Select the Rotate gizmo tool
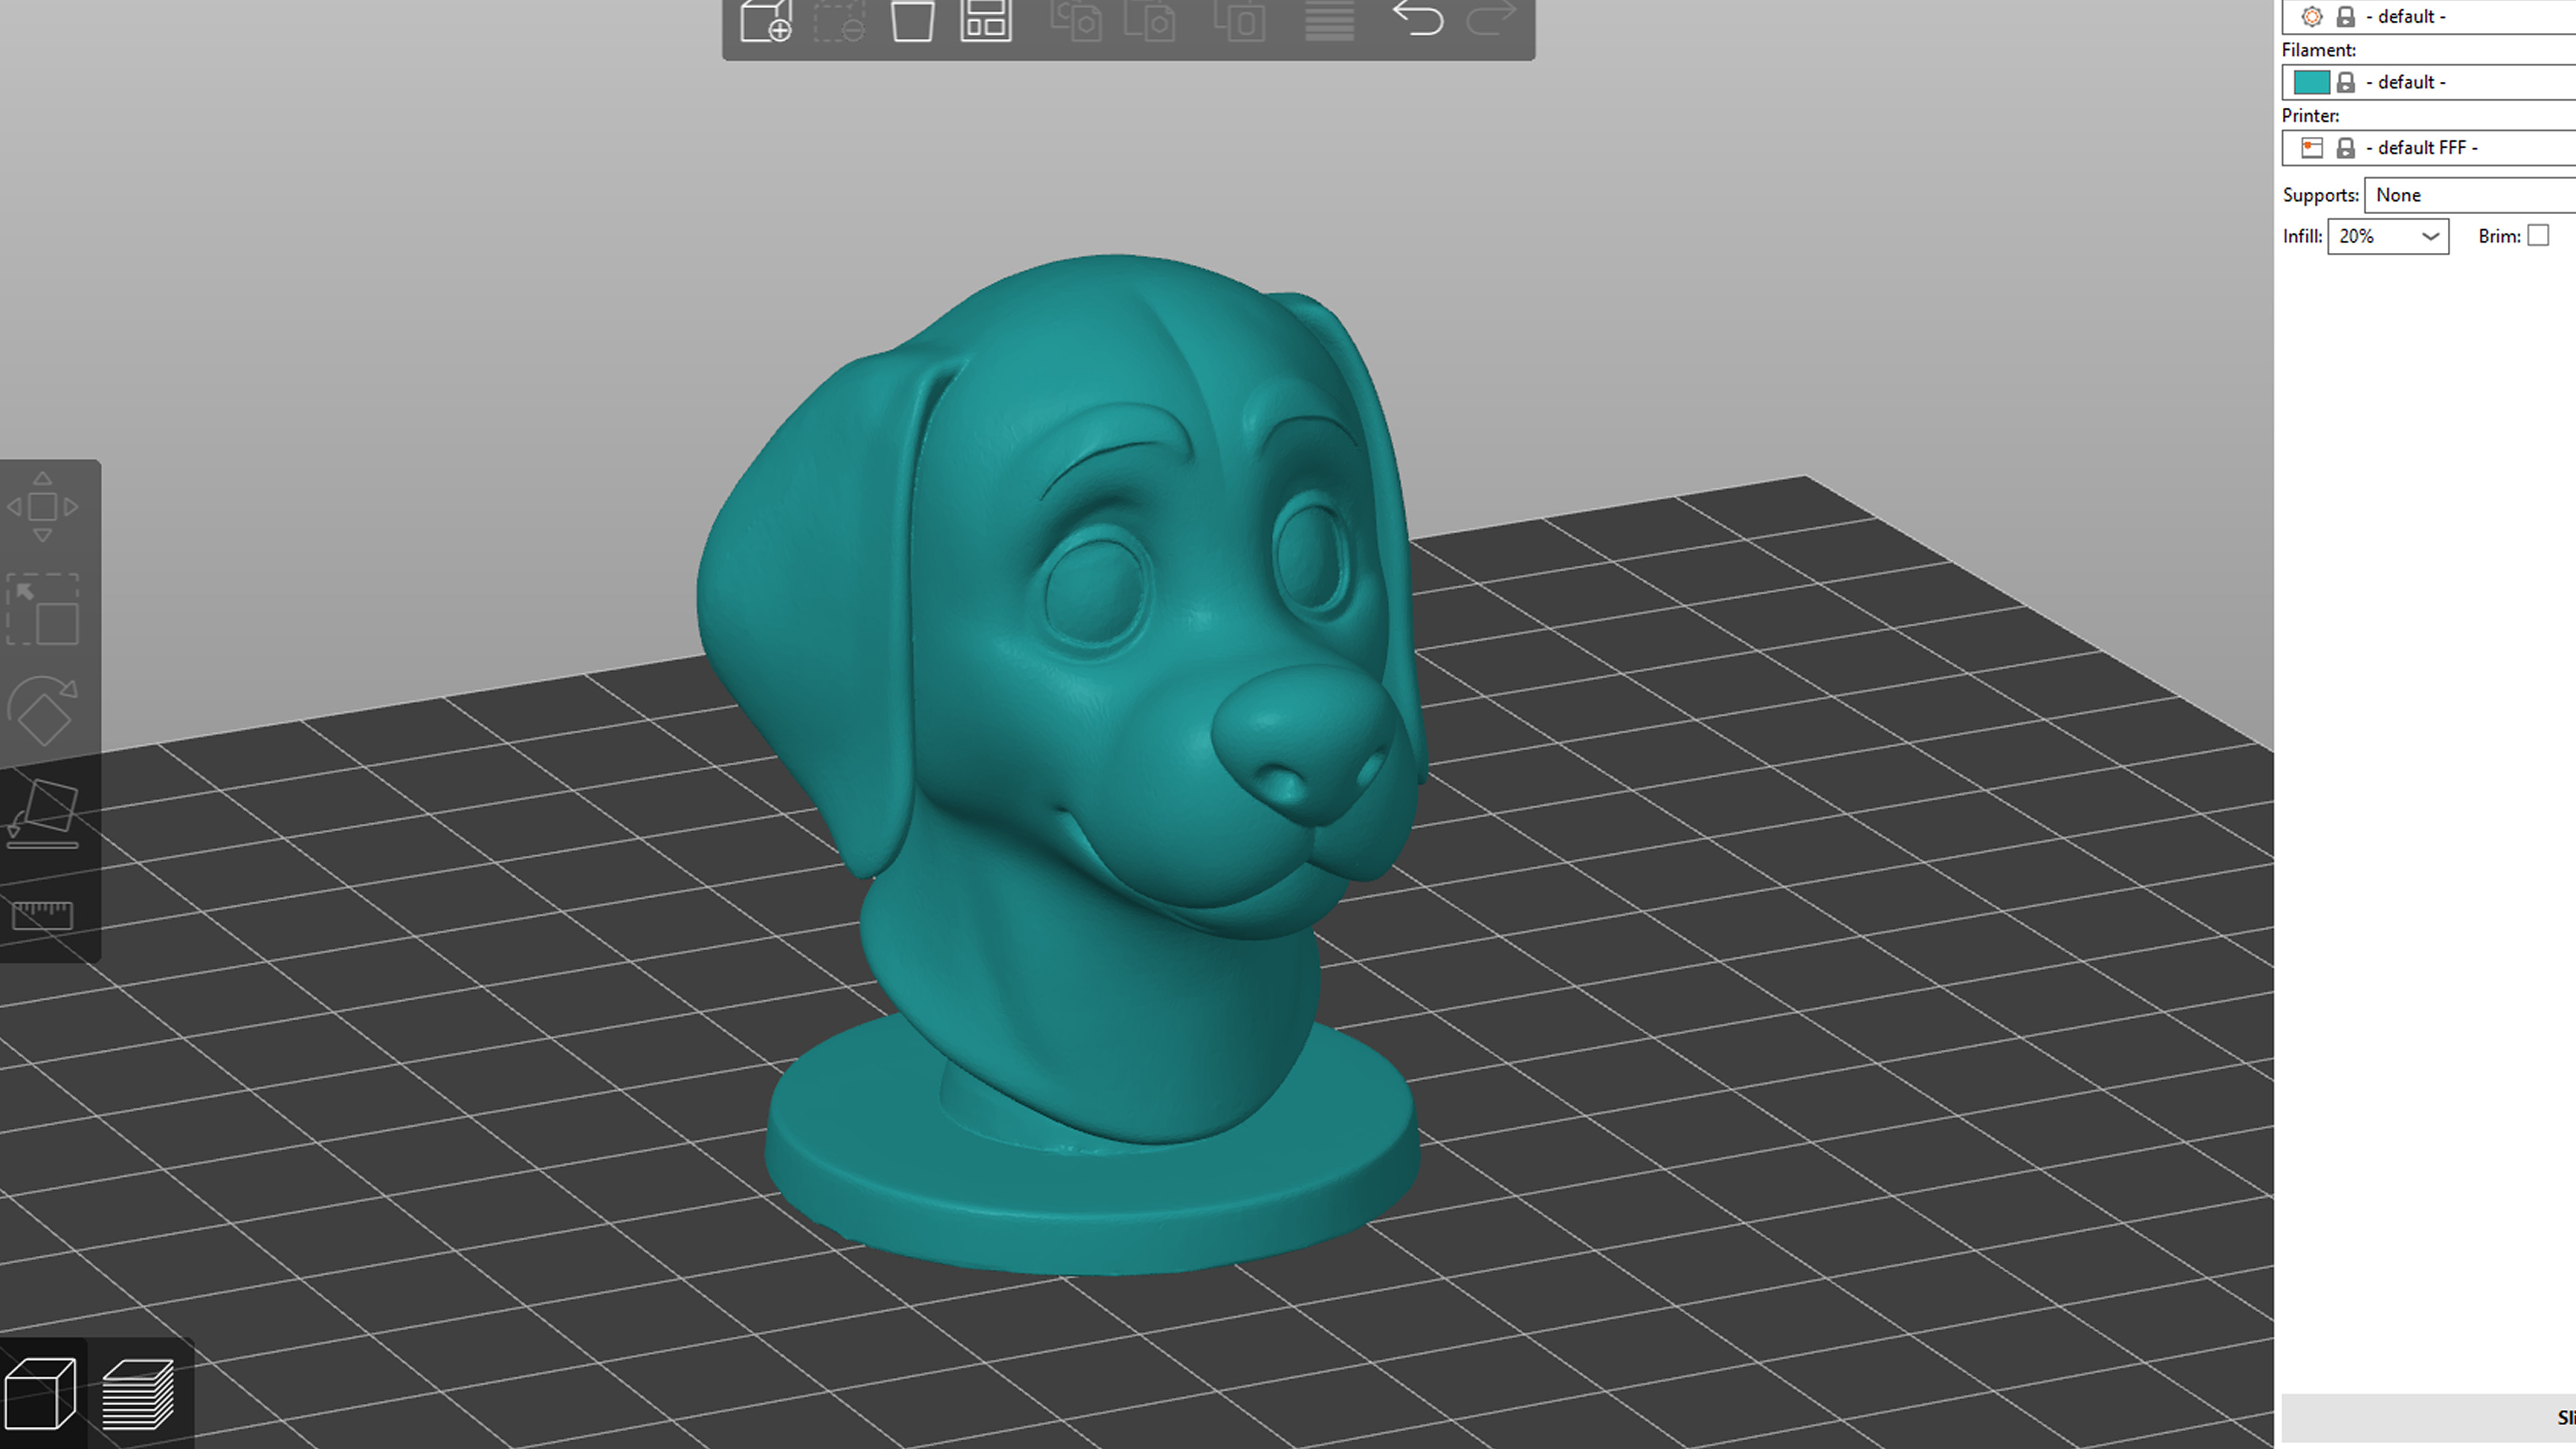Image resolution: width=2576 pixels, height=1449 pixels. coord(42,711)
